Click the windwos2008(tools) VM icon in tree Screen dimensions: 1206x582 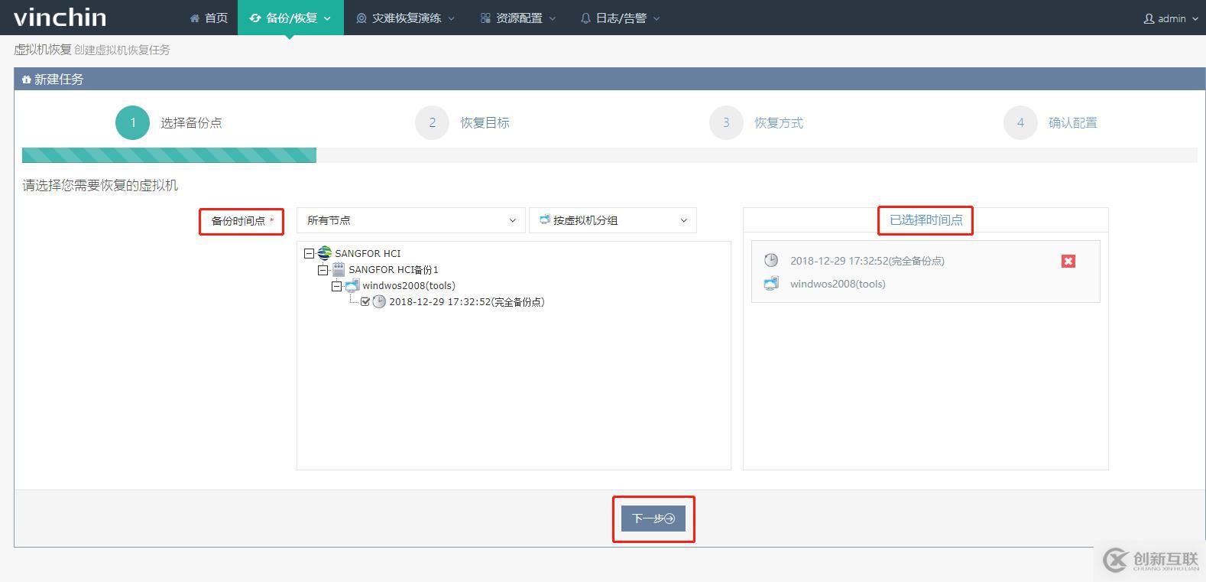click(352, 286)
